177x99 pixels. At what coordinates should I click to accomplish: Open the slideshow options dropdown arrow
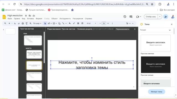pos(160,16)
